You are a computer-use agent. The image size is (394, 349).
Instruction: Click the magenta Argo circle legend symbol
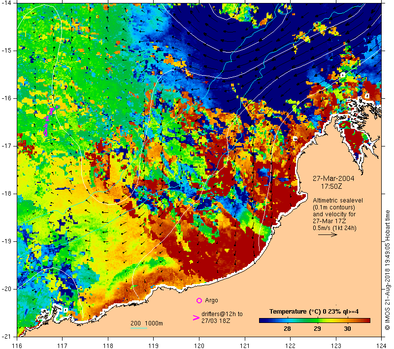pyautogui.click(x=199, y=300)
